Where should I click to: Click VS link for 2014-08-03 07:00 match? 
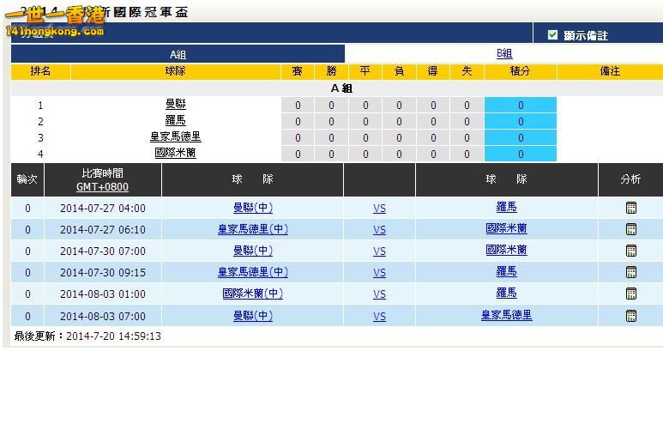point(379,316)
